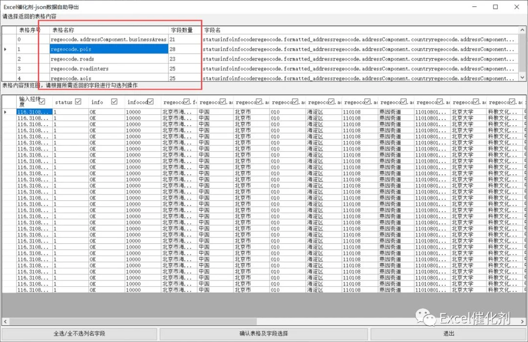Click right arrow of horizontal scrollbar
Image resolution: width=528 pixels, height=342 pixels.
click(x=522, y=322)
